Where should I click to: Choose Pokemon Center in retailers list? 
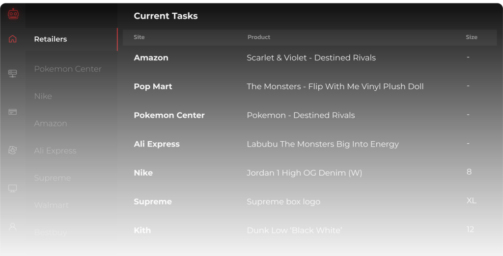68,69
